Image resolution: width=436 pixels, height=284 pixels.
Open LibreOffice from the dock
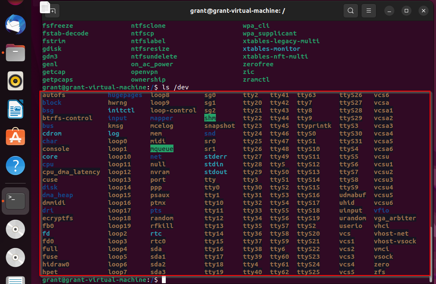(x=15, y=109)
